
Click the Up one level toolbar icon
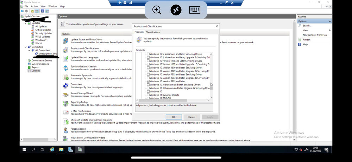[x=32, y=11]
